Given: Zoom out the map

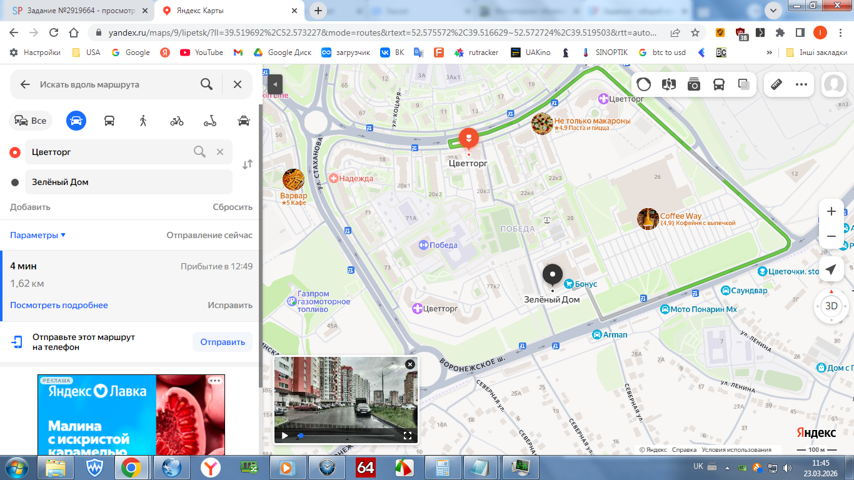Looking at the screenshot, I should click(x=831, y=236).
